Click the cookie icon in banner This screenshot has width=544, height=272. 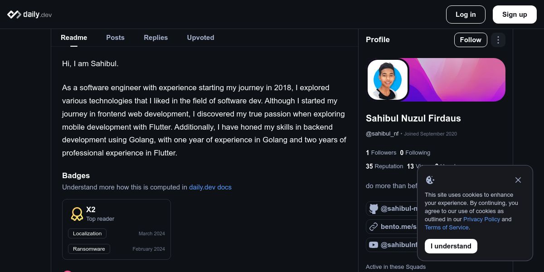(430, 180)
